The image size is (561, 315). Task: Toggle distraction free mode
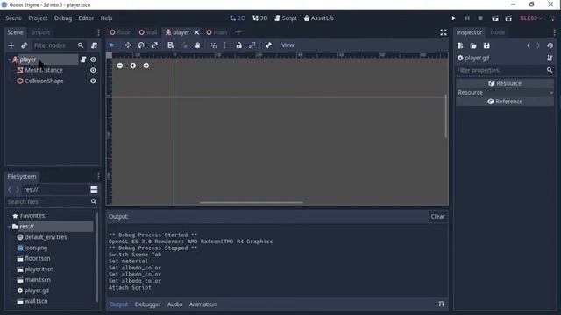coord(444,32)
